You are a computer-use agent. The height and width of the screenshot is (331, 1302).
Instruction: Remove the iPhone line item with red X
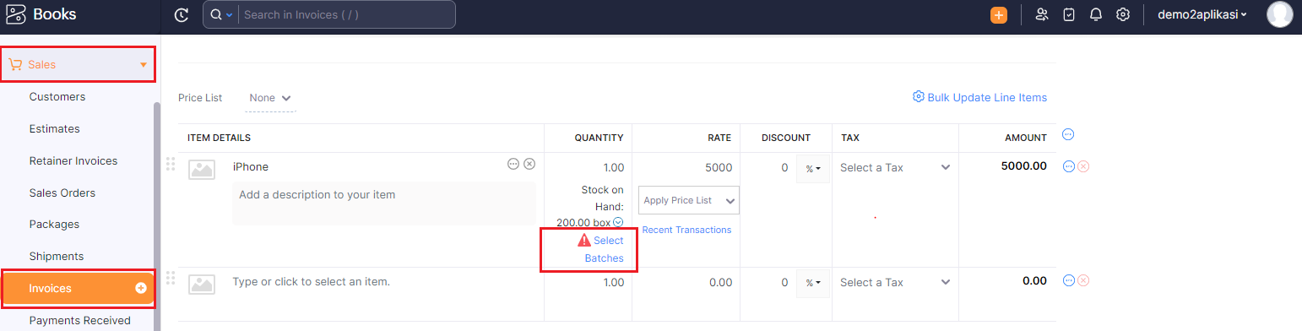[x=1083, y=166]
